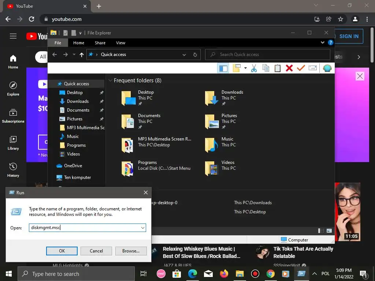Open Microsoft Edge from the taskbar

coord(192,274)
